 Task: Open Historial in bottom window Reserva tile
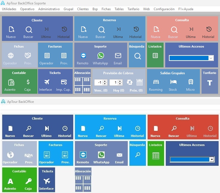pos(137,131)
